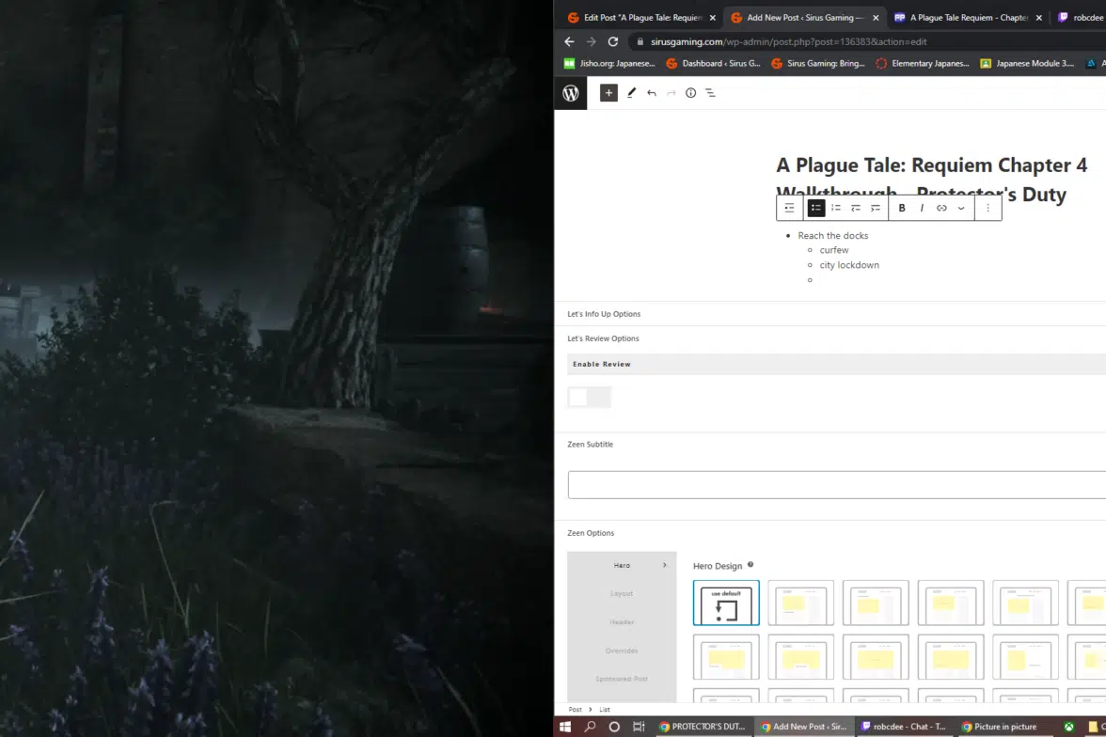The height and width of the screenshot is (737, 1106).
Task: Select the 'use default' hero design thumbnail
Action: 726,603
